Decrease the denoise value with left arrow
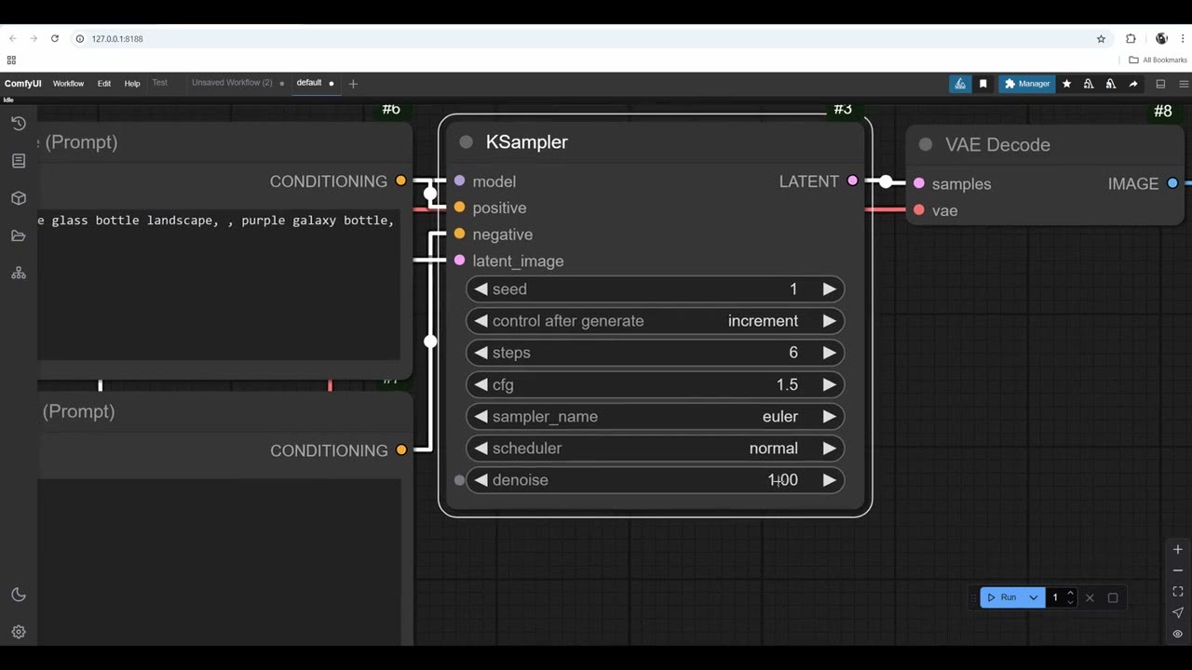 point(481,480)
